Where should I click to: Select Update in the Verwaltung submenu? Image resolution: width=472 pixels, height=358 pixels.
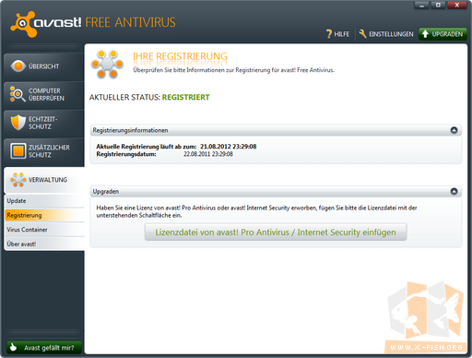pyautogui.click(x=44, y=201)
